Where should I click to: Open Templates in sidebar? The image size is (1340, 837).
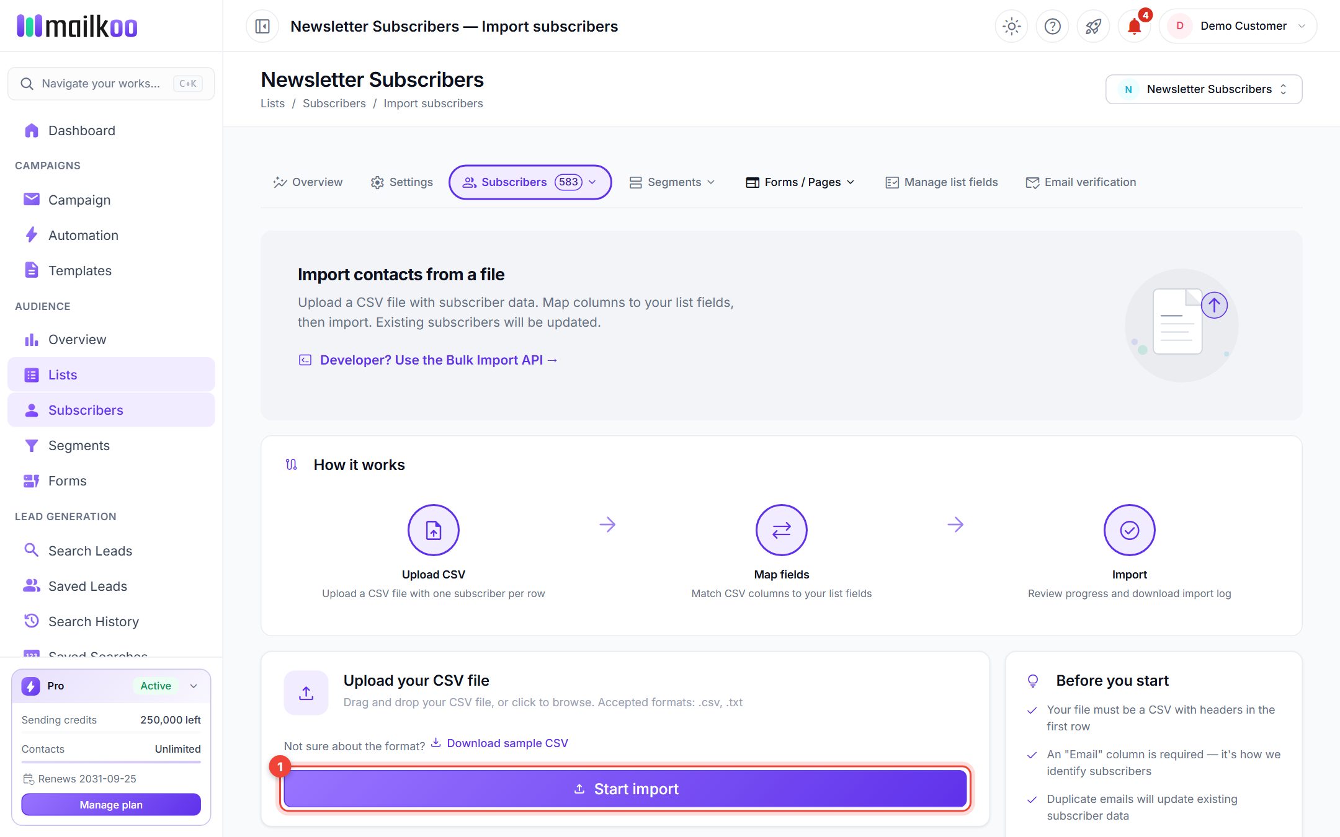(111, 270)
